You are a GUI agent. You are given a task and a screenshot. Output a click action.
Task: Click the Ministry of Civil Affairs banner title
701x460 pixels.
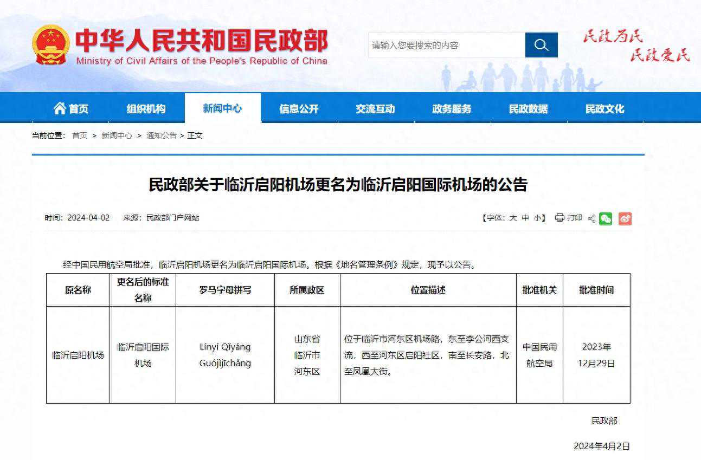tap(206, 41)
